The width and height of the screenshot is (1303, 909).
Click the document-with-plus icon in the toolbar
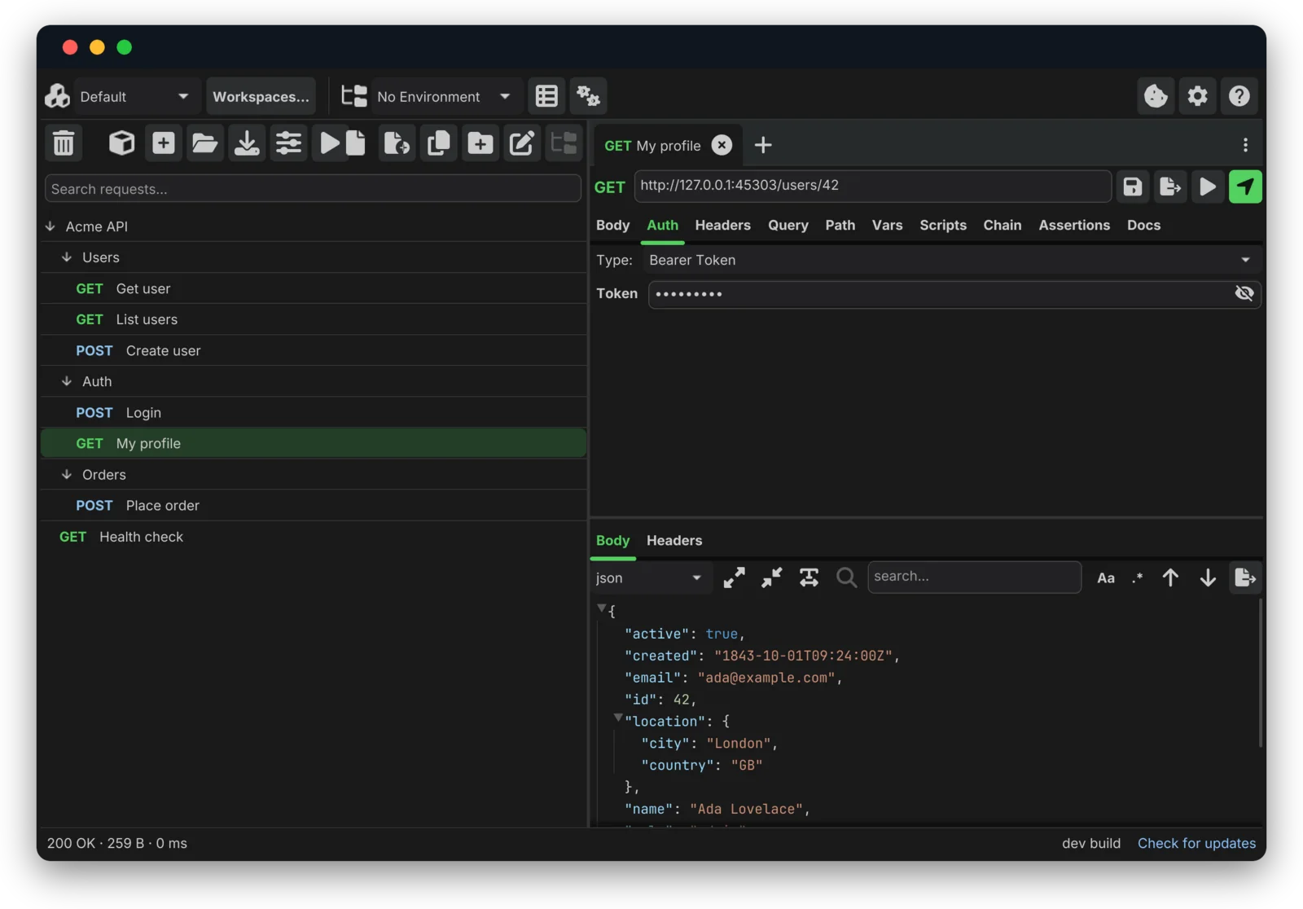(x=397, y=143)
